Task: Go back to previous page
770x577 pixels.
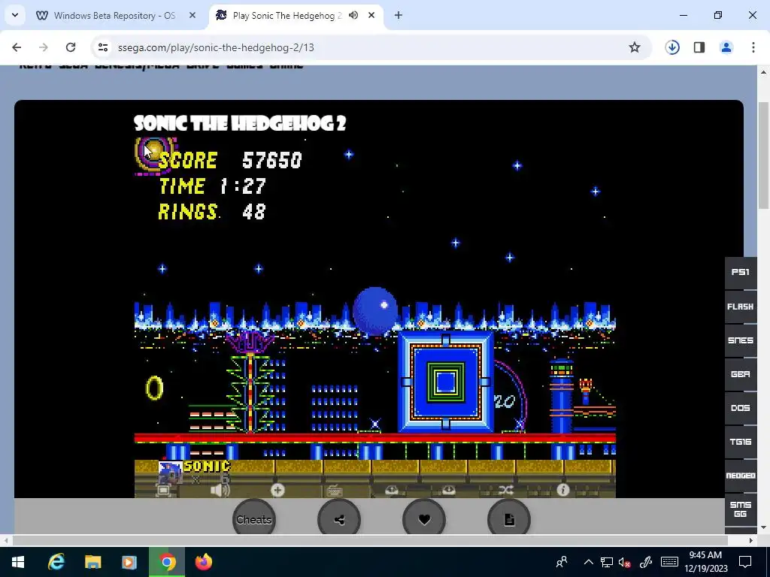Action: click(x=17, y=47)
